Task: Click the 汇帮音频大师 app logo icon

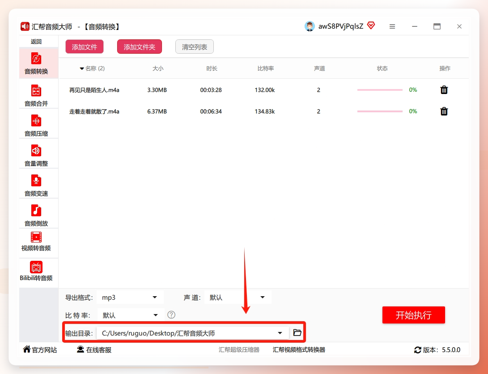Action: point(25,26)
